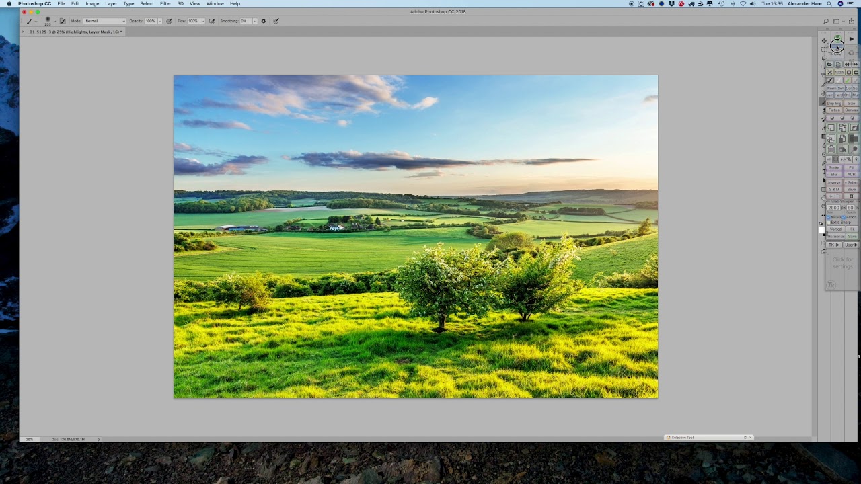Expand status bar document info arrow
This screenshot has width=861, height=484.
[x=99, y=439]
